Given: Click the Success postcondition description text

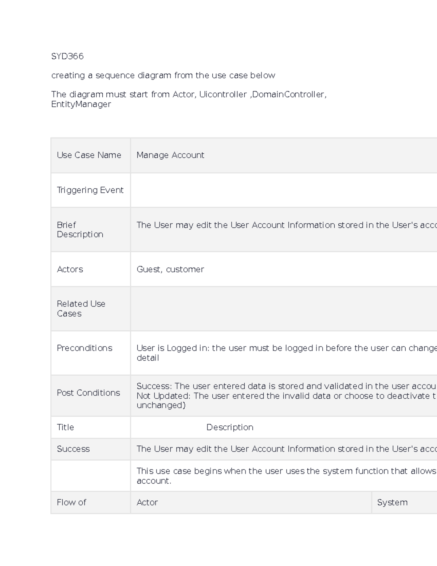Looking at the screenshot, I should 255,386.
